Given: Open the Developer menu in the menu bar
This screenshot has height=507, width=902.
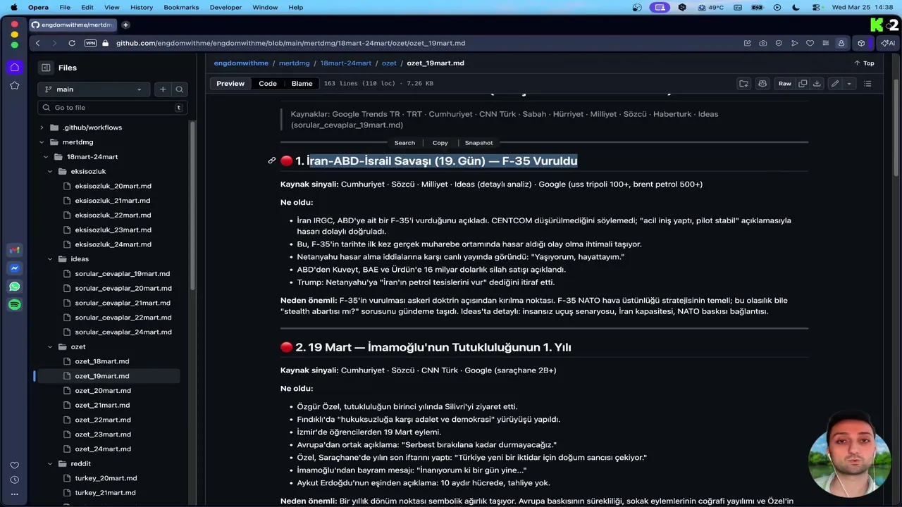Looking at the screenshot, I should click(225, 7).
